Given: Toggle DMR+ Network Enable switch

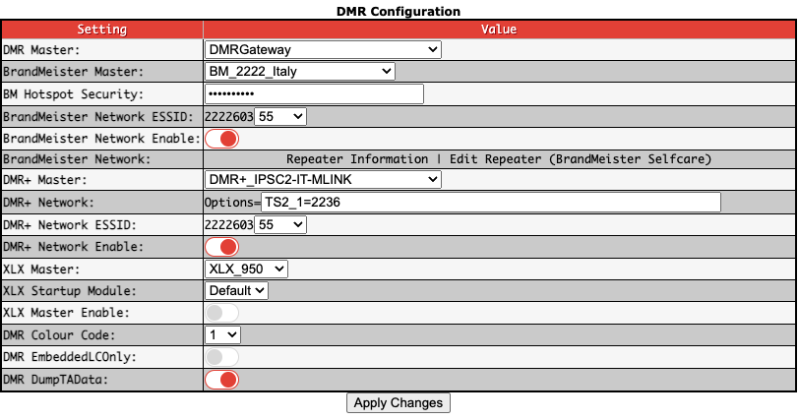Looking at the screenshot, I should click(221, 247).
